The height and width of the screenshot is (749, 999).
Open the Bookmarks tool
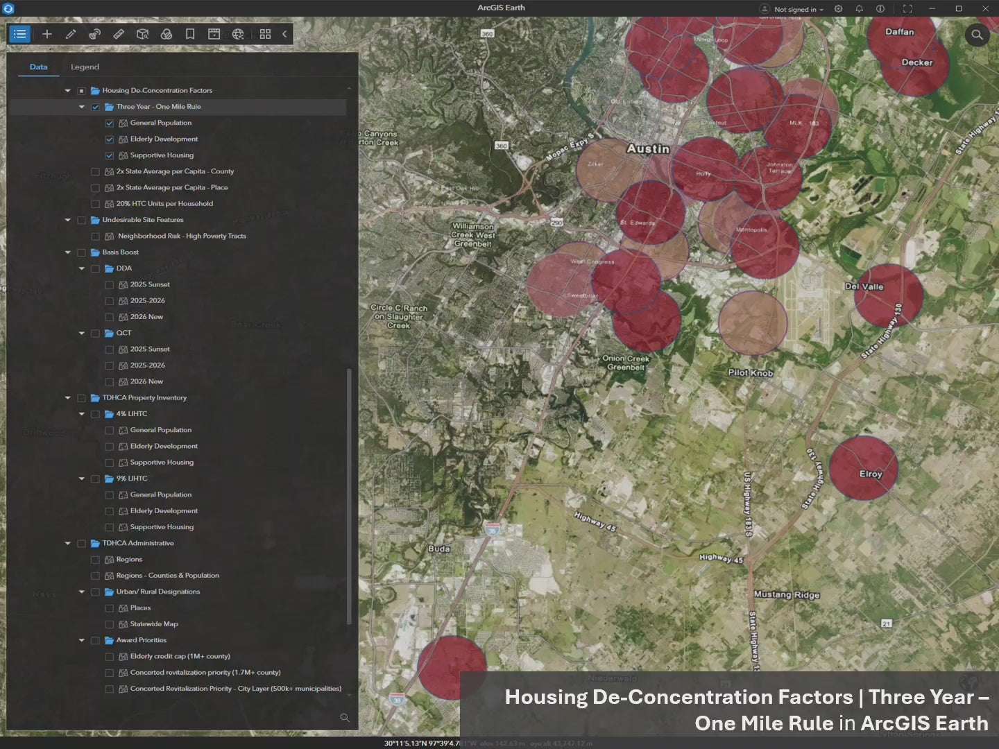click(190, 34)
